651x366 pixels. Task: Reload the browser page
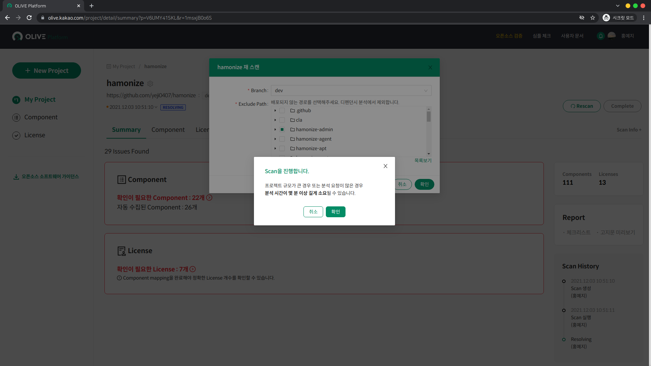click(x=29, y=18)
